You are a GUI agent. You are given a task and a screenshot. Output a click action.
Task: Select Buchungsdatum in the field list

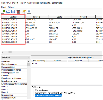tap(14, 67)
